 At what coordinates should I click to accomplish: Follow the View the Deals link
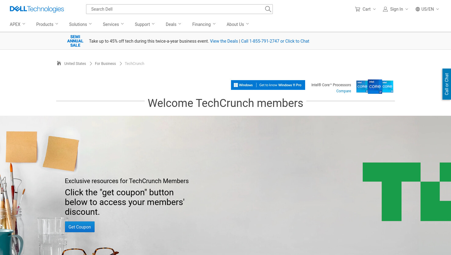tap(224, 41)
